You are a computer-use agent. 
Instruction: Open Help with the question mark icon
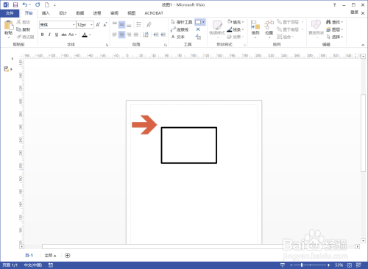[x=334, y=4]
